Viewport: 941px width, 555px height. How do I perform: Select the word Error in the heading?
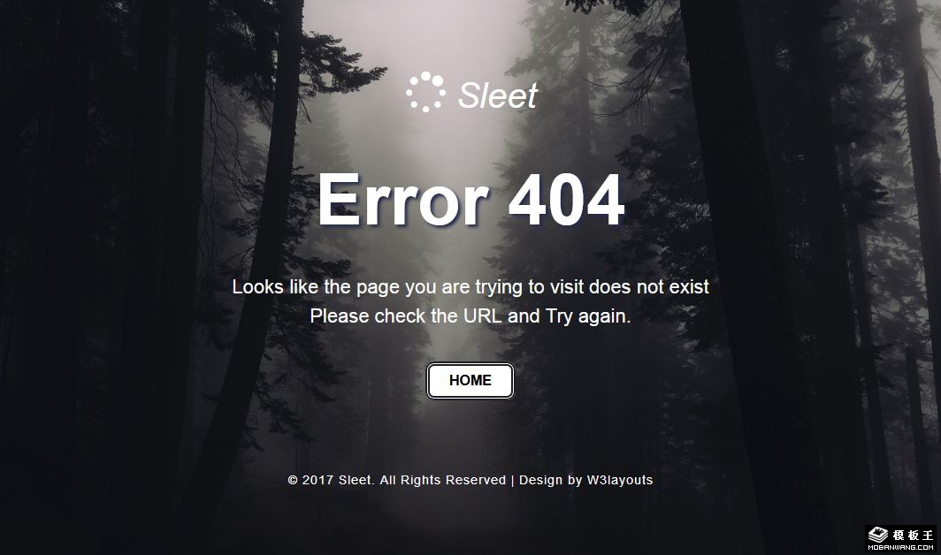pyautogui.click(x=403, y=199)
